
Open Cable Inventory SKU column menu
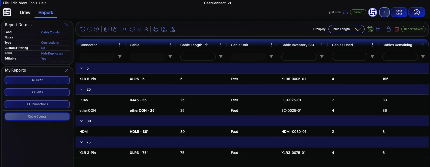click(322, 45)
